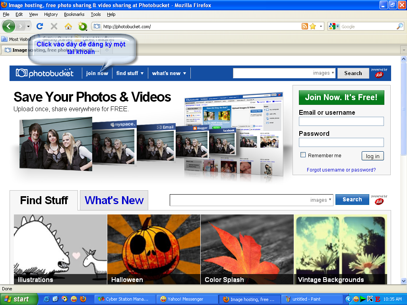
Task: Open the Color Splash category thumbnail
Action: [x=247, y=249]
